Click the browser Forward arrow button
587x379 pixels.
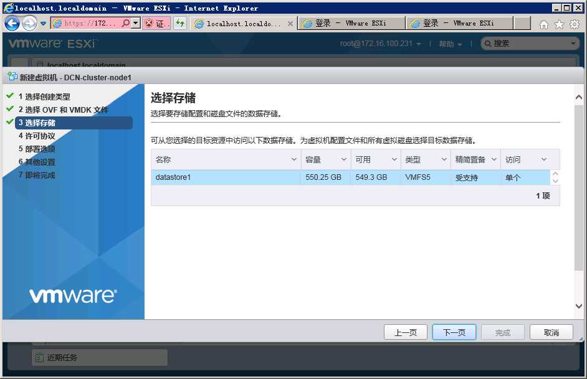point(29,24)
